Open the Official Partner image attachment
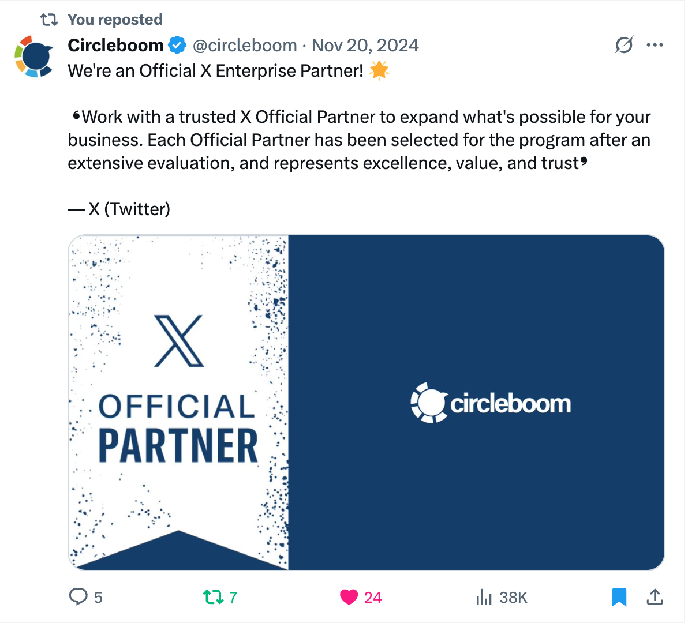 [x=367, y=401]
